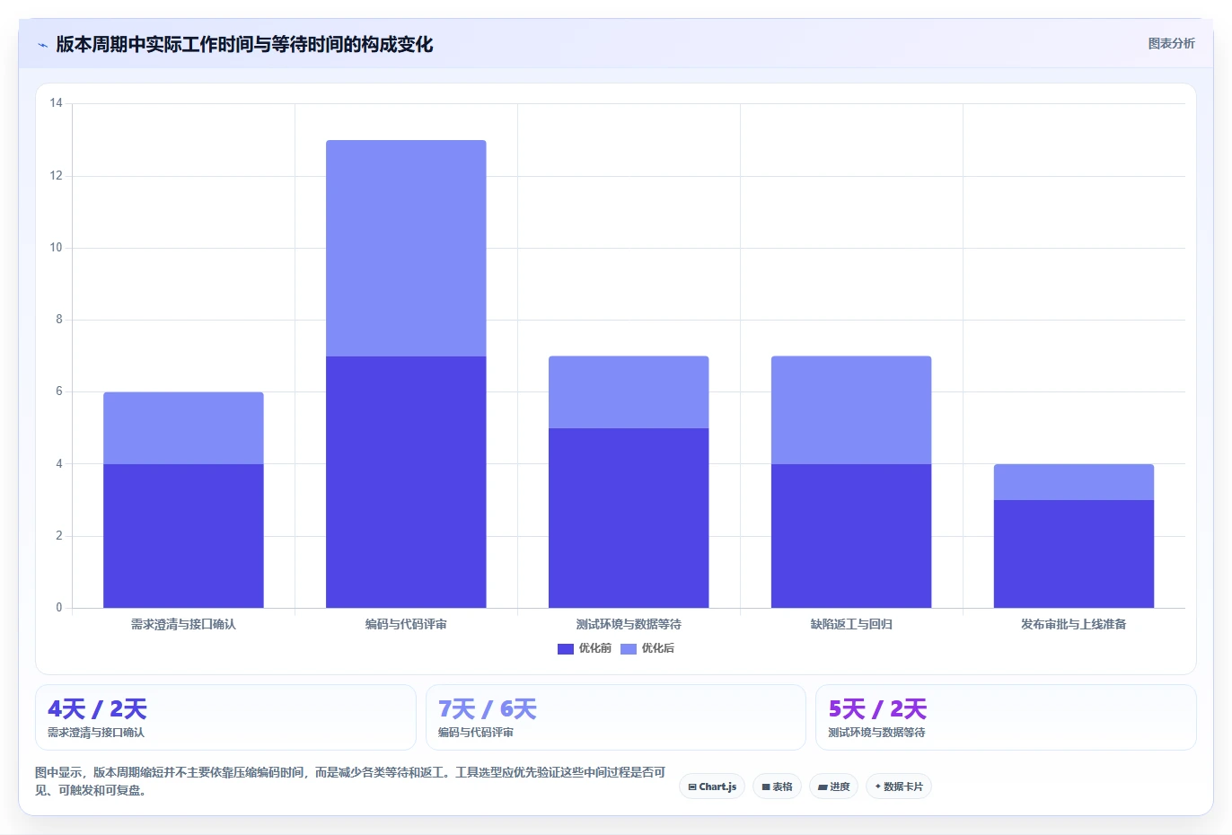This screenshot has width=1232, height=835.
Task: Click x-axis label 发布审批与上线准备
Action: pyautogui.click(x=1074, y=624)
